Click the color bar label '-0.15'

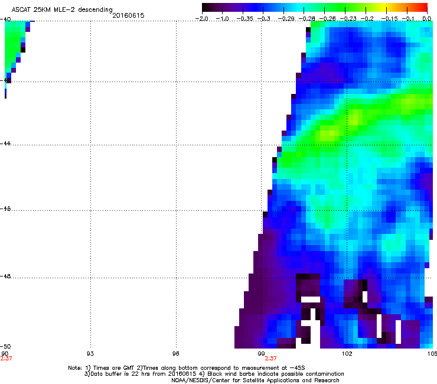click(389, 19)
